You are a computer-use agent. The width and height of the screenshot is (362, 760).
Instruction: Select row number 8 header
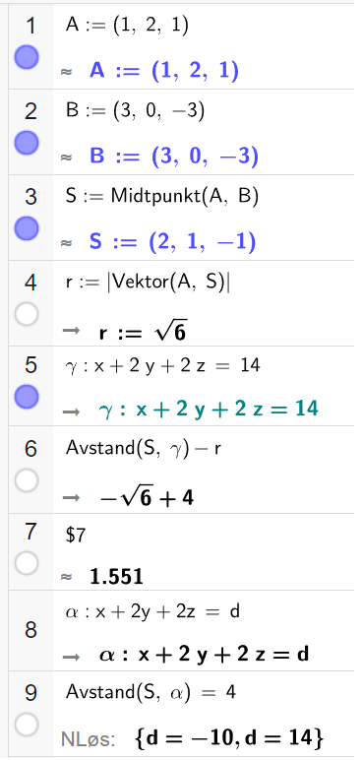click(30, 631)
